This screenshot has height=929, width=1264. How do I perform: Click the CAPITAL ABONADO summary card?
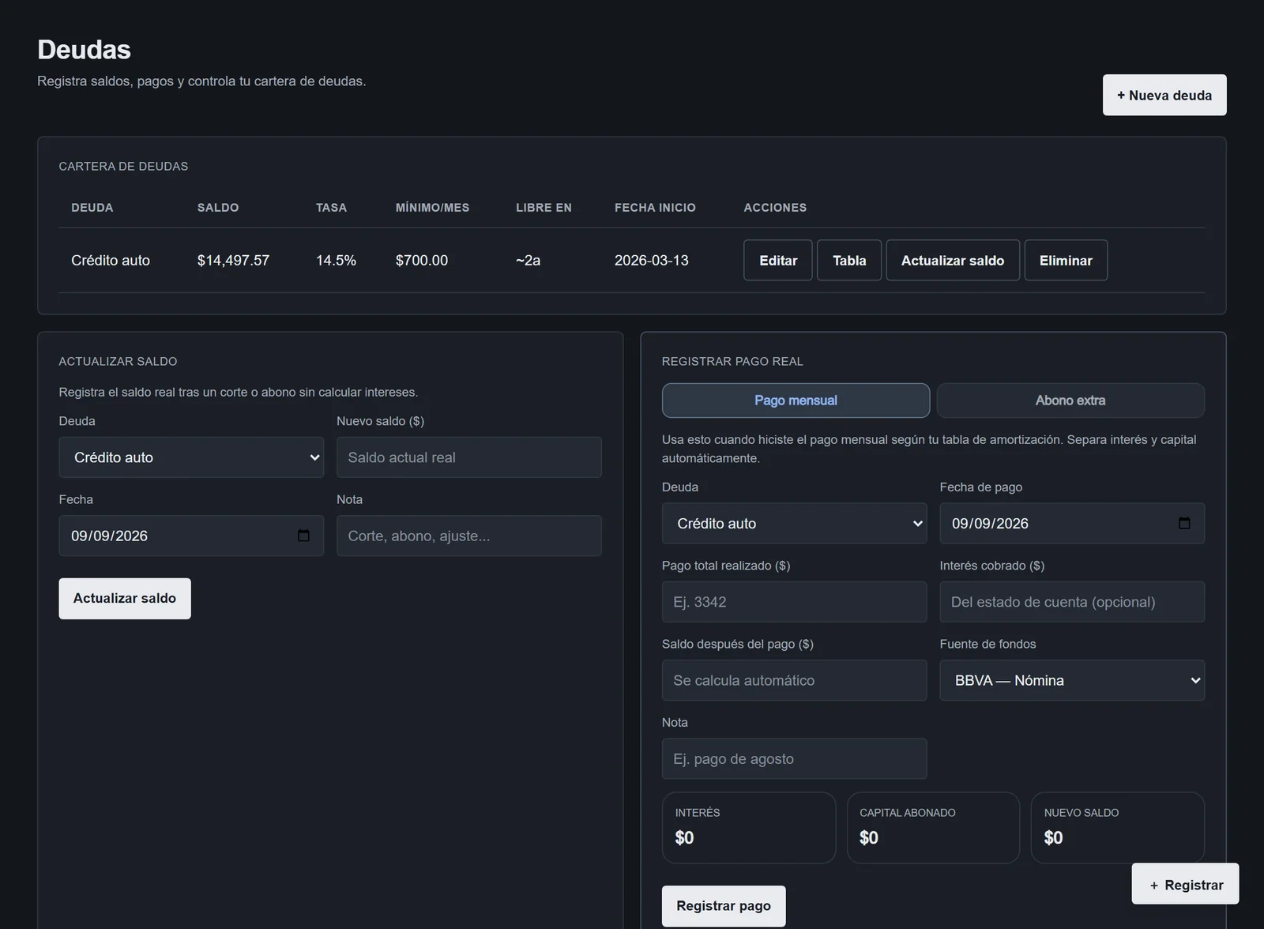[x=933, y=828]
